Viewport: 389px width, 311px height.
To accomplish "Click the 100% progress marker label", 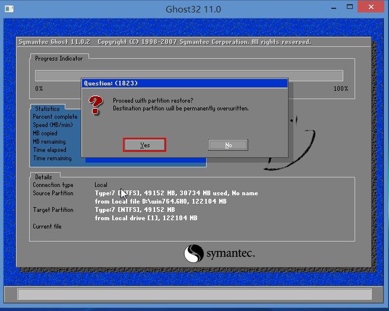I will point(340,88).
